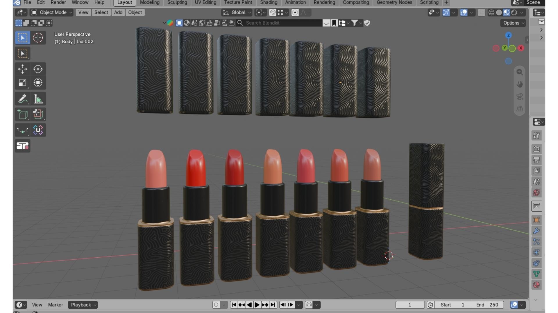This screenshot has height=313, width=558.
Task: Click the Marker button in timeline
Action: (56, 305)
